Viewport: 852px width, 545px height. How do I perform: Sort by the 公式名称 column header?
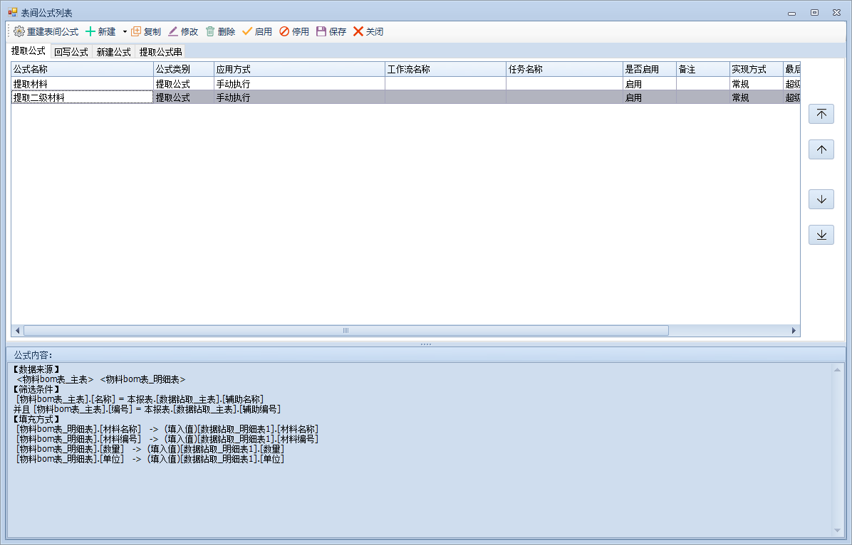pos(82,69)
